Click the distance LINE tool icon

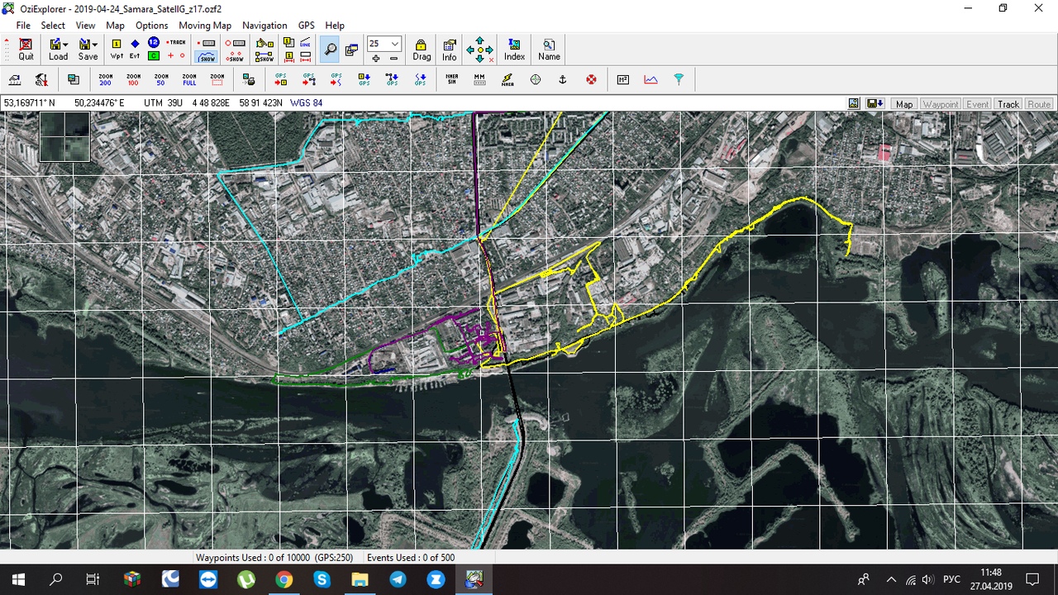point(306,43)
